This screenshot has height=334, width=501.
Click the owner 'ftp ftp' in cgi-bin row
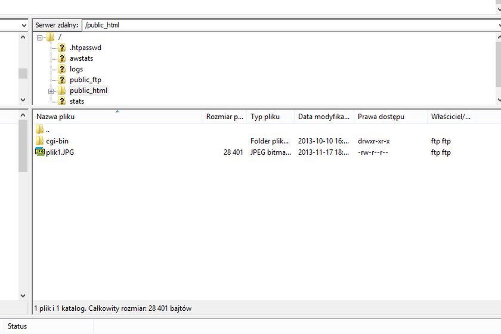(x=441, y=141)
